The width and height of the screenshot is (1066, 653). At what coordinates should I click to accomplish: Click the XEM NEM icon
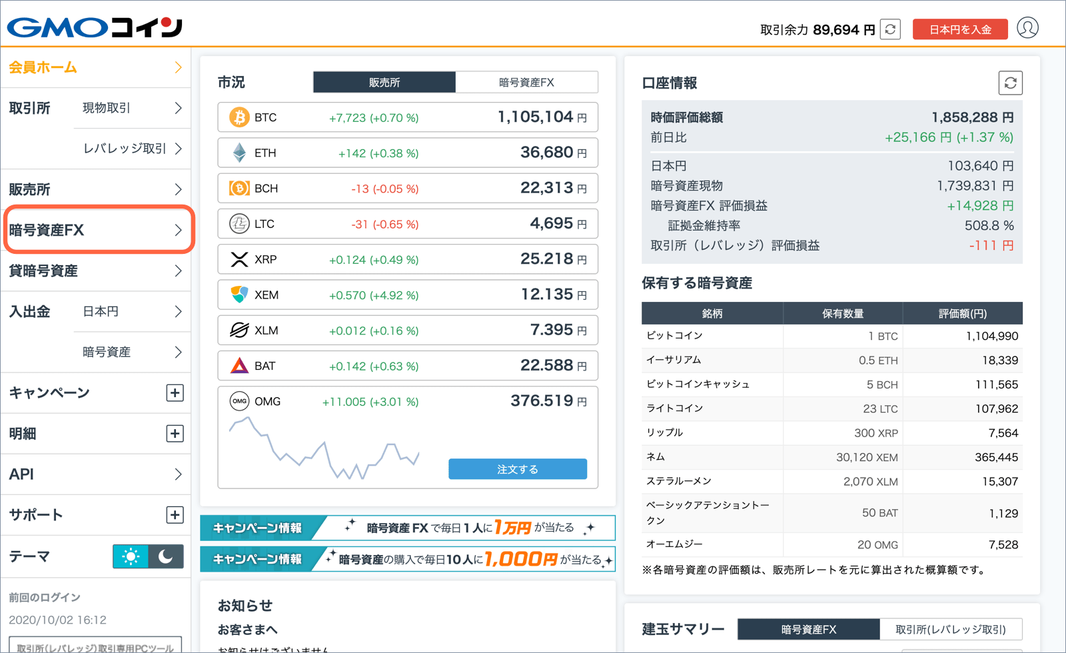click(239, 295)
